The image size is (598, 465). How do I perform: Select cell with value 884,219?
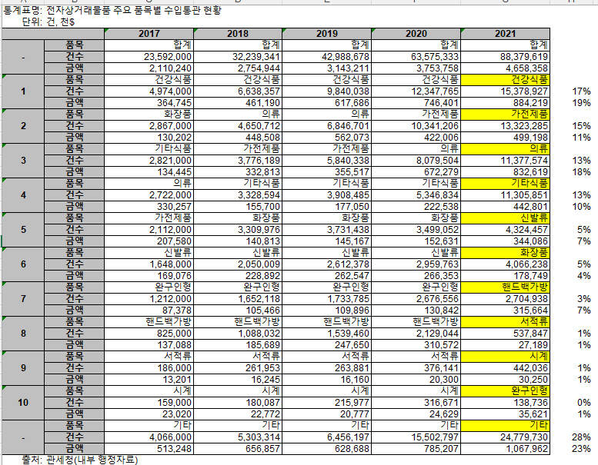click(x=506, y=103)
